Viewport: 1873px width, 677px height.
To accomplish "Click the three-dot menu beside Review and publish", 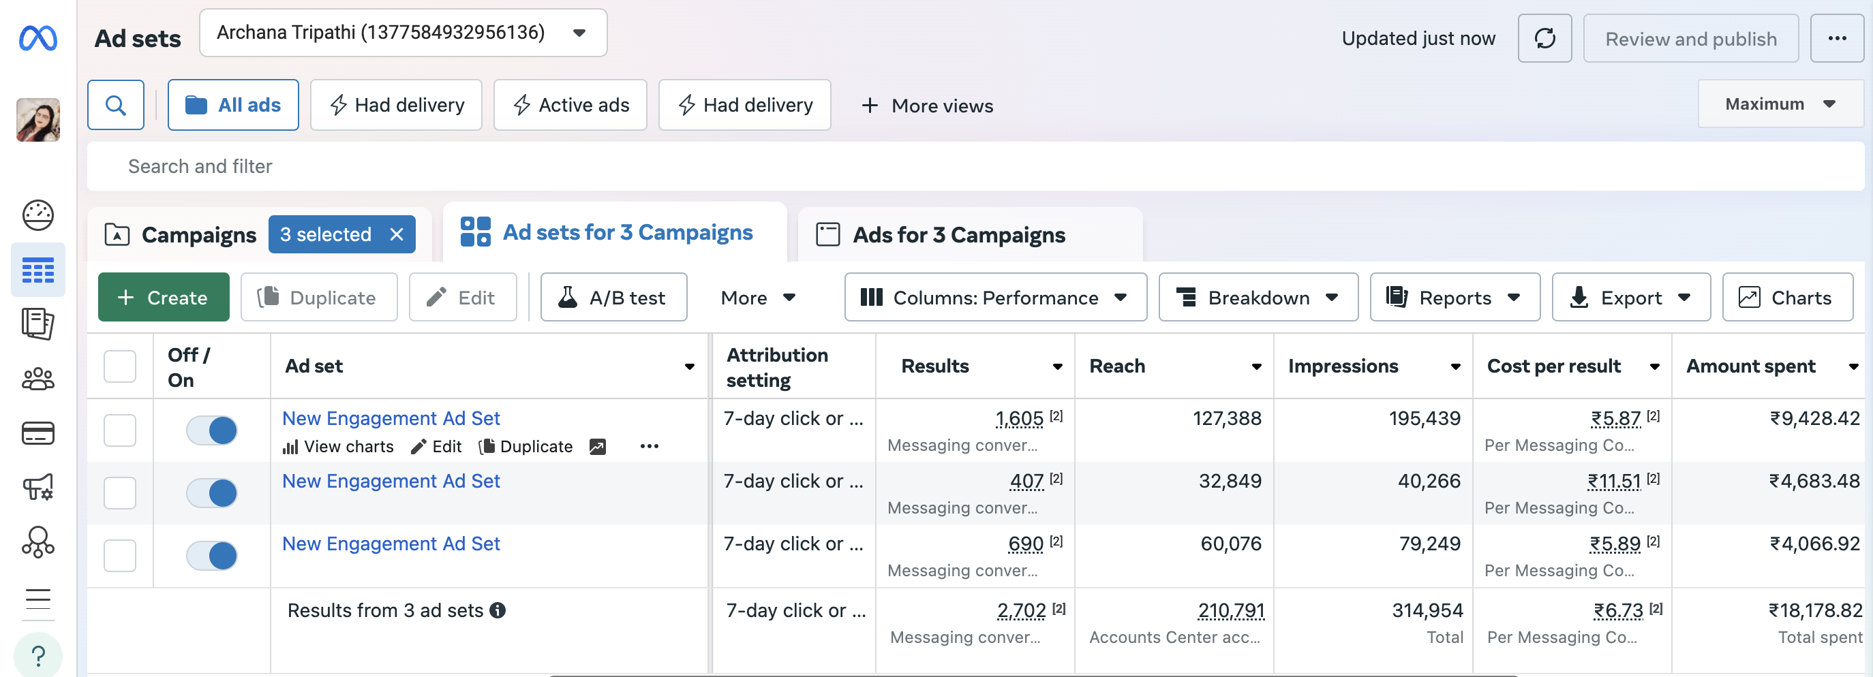I will click(x=1837, y=39).
